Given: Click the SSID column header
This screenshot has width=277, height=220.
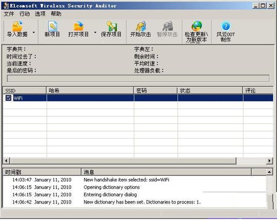Looking at the screenshot, I should click(25, 90).
